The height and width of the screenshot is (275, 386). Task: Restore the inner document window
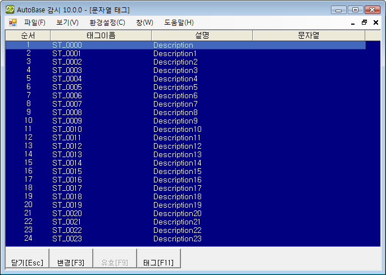(x=364, y=22)
